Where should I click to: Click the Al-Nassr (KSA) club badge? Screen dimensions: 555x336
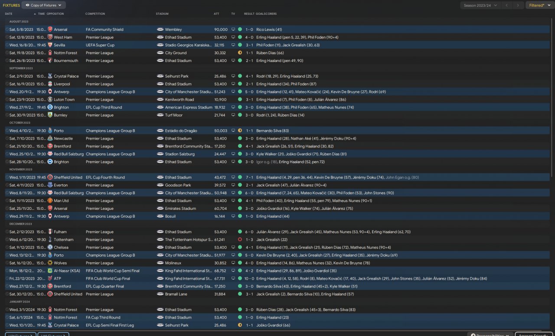point(50,271)
